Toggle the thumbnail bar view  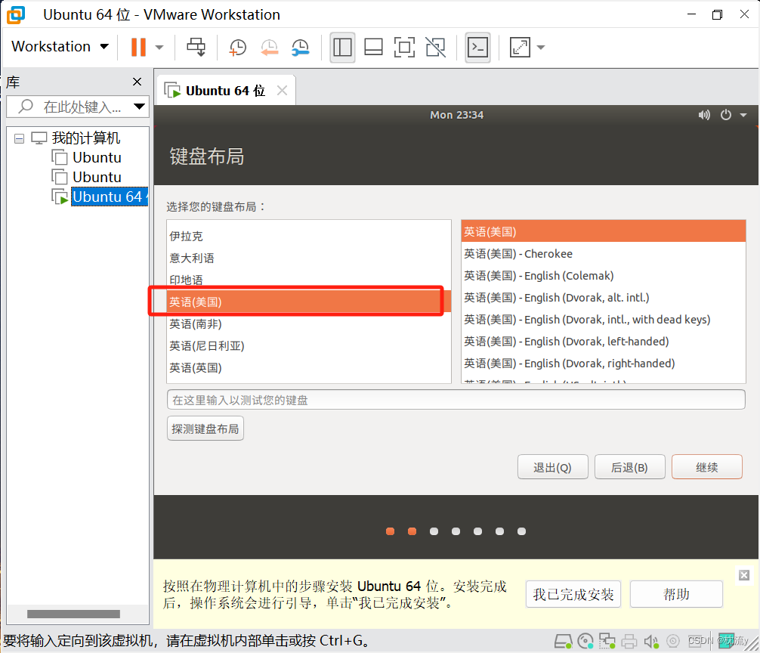click(x=373, y=47)
